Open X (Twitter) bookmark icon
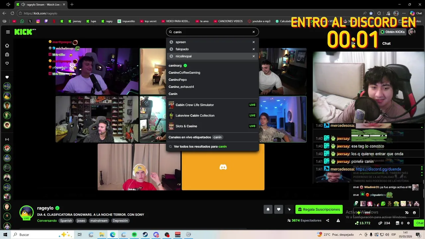The width and height of the screenshot is (425, 239). point(30,21)
